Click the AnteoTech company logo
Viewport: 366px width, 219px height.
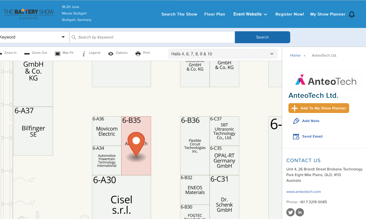326,80
